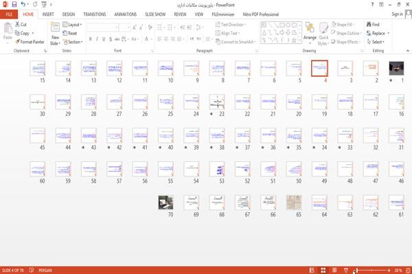The image size is (412, 274).
Task: Select the right arrow shape in gallery
Action: (282, 32)
